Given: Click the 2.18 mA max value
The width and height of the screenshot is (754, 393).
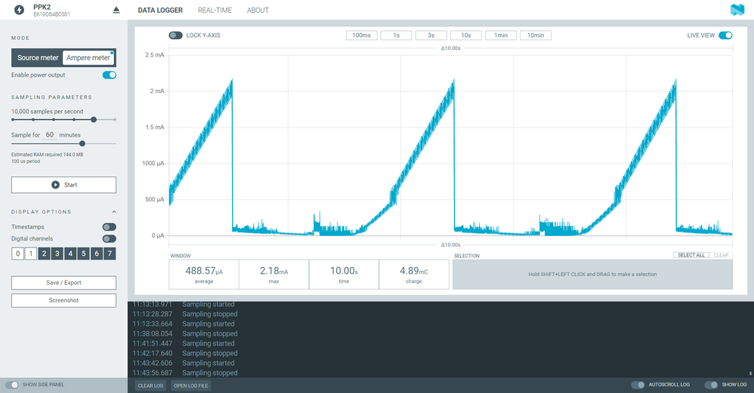Looking at the screenshot, I should tap(273, 271).
